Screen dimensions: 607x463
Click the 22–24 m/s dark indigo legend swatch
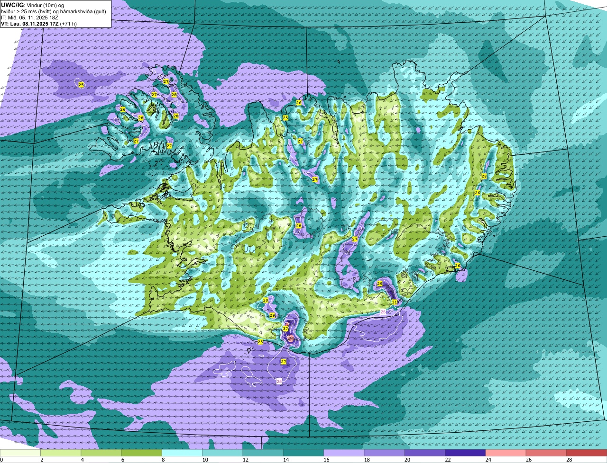click(x=465, y=453)
